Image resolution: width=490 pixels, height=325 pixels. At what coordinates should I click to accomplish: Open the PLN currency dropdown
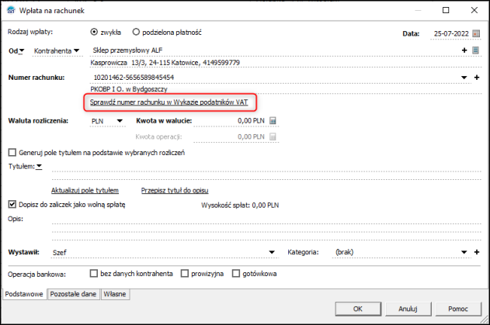tap(120, 121)
